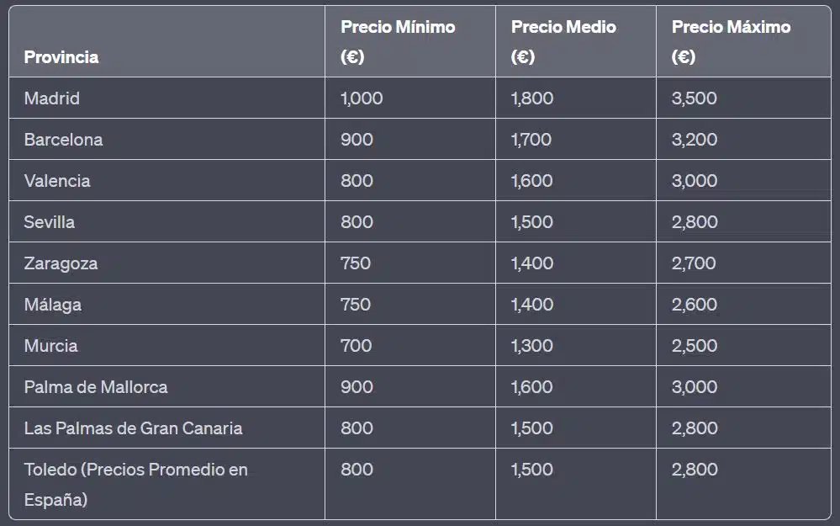Click the Murcia province cell

(x=51, y=346)
